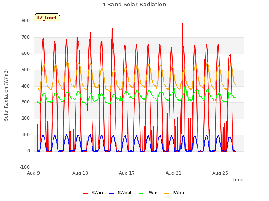This screenshot has width=269, height=201.
Task: Click the tallest SWin spike near Aug 22
Action: pos(183,24)
